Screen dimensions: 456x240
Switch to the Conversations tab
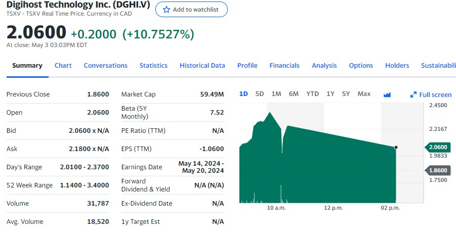(106, 66)
